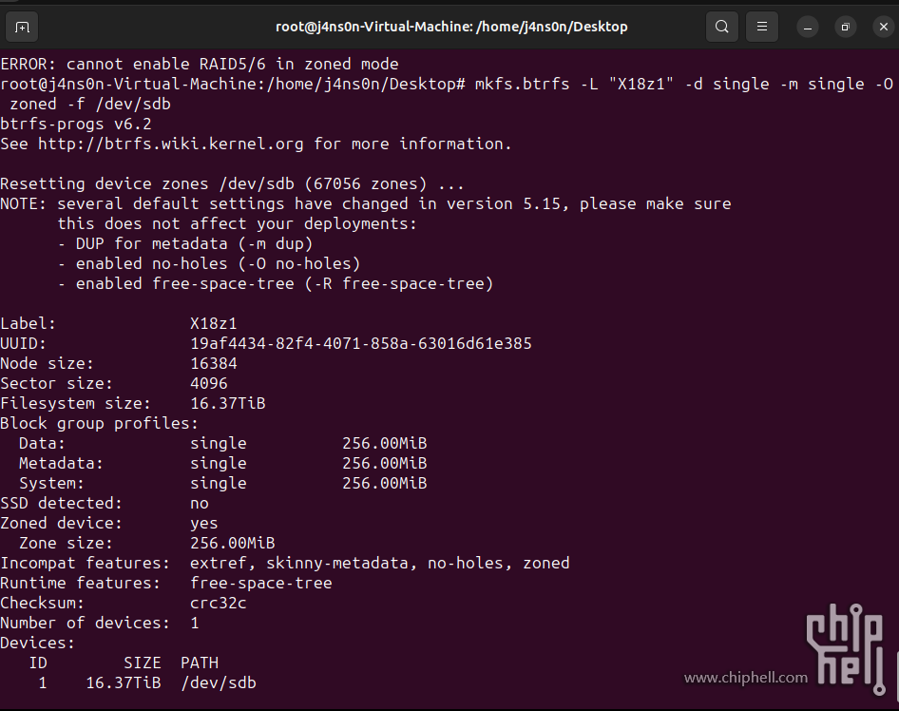The height and width of the screenshot is (711, 899).
Task: Click Sector size value '4096'
Action: tap(209, 384)
